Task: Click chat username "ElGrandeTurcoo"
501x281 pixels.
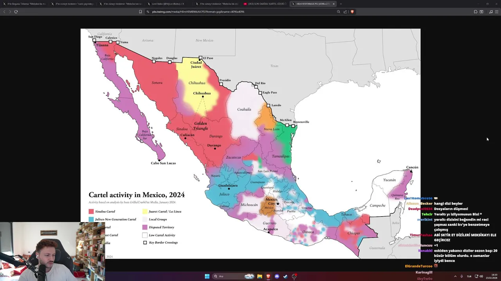Action: pyautogui.click(x=418, y=266)
